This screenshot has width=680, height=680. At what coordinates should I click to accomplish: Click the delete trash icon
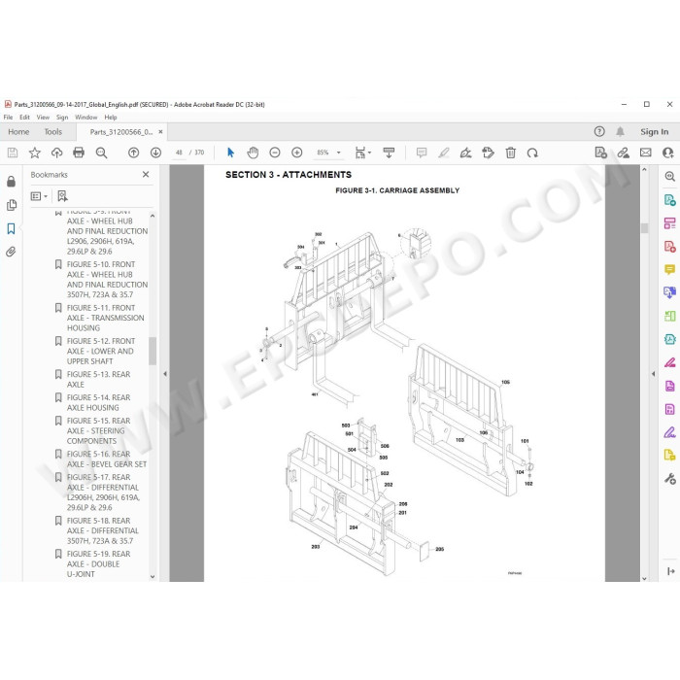pos(510,153)
